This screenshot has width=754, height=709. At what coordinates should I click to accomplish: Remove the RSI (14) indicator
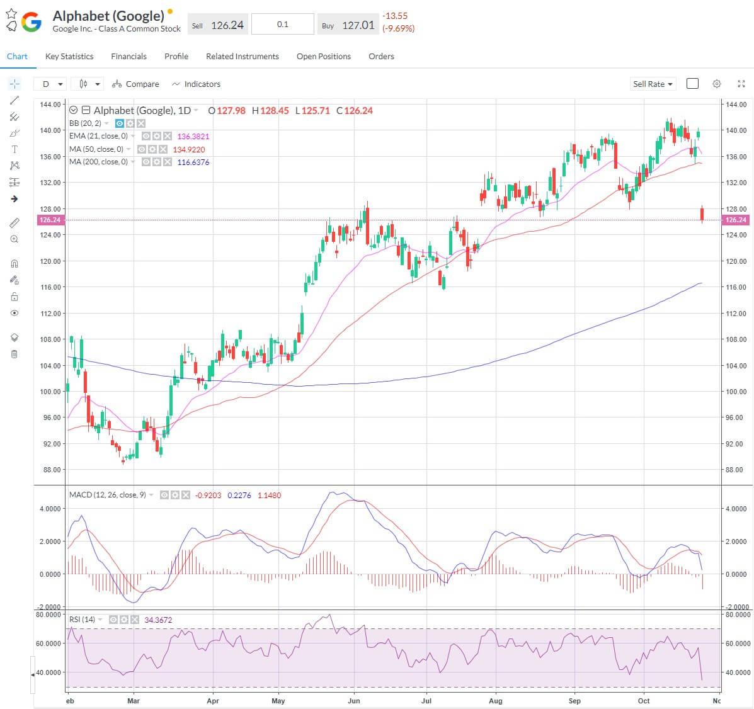pyautogui.click(x=135, y=620)
